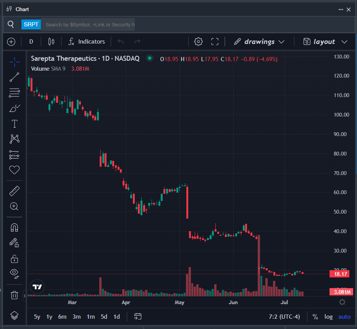Click the Sarepta Therapeutics chart title

(x=85, y=58)
